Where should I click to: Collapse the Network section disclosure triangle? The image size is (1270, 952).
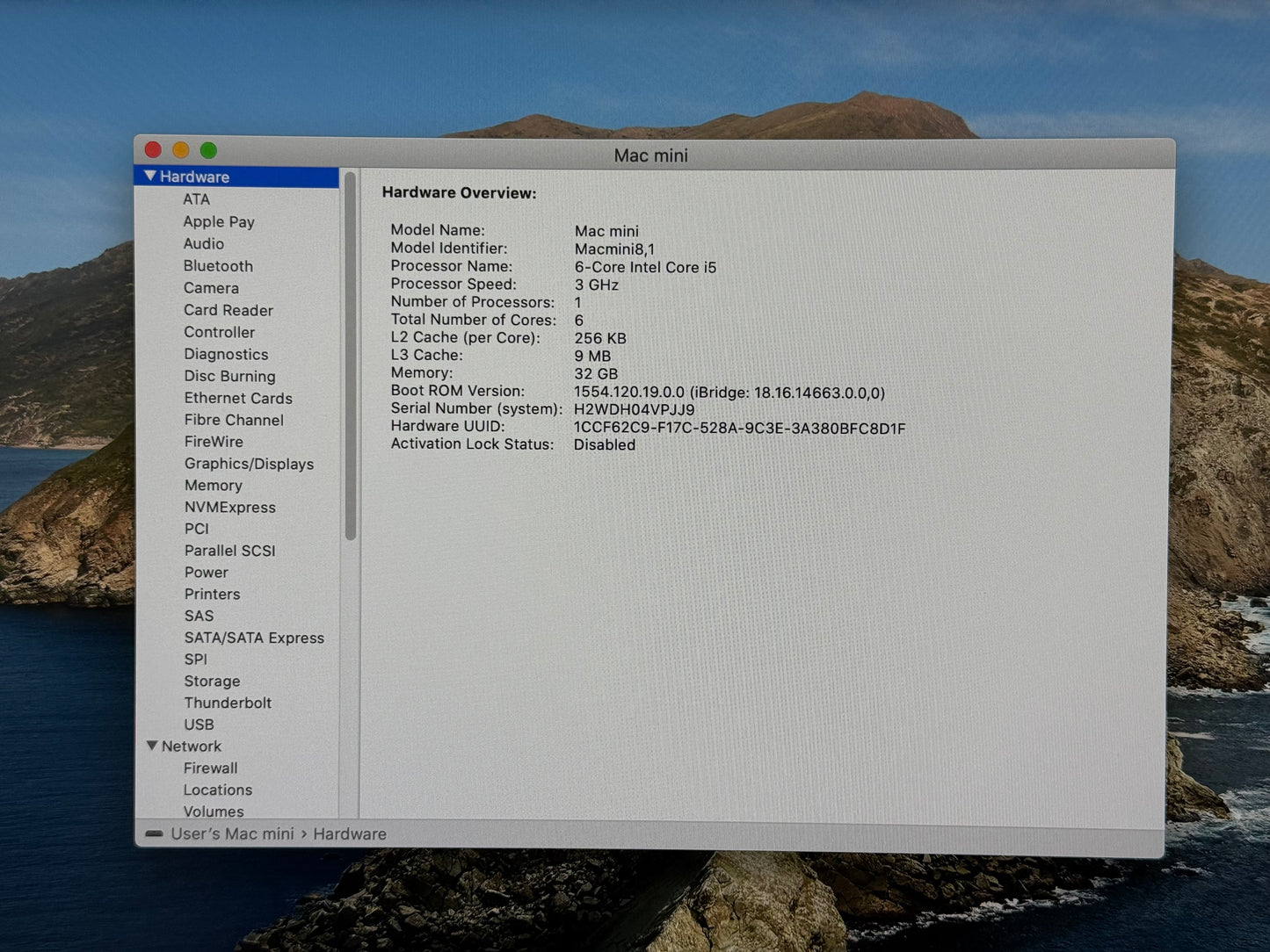click(151, 746)
